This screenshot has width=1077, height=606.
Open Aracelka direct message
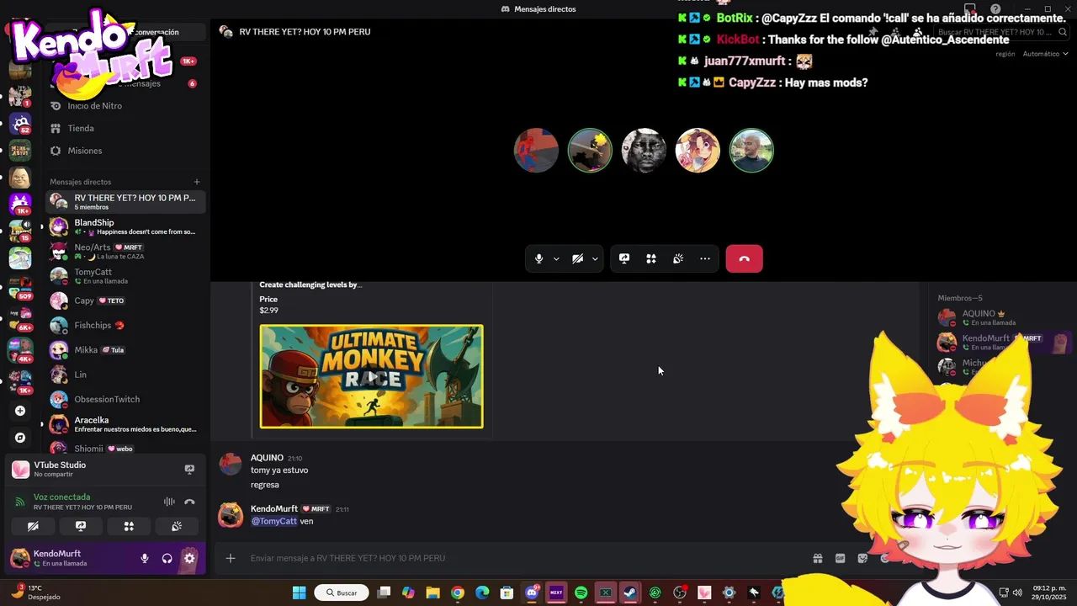coord(126,424)
